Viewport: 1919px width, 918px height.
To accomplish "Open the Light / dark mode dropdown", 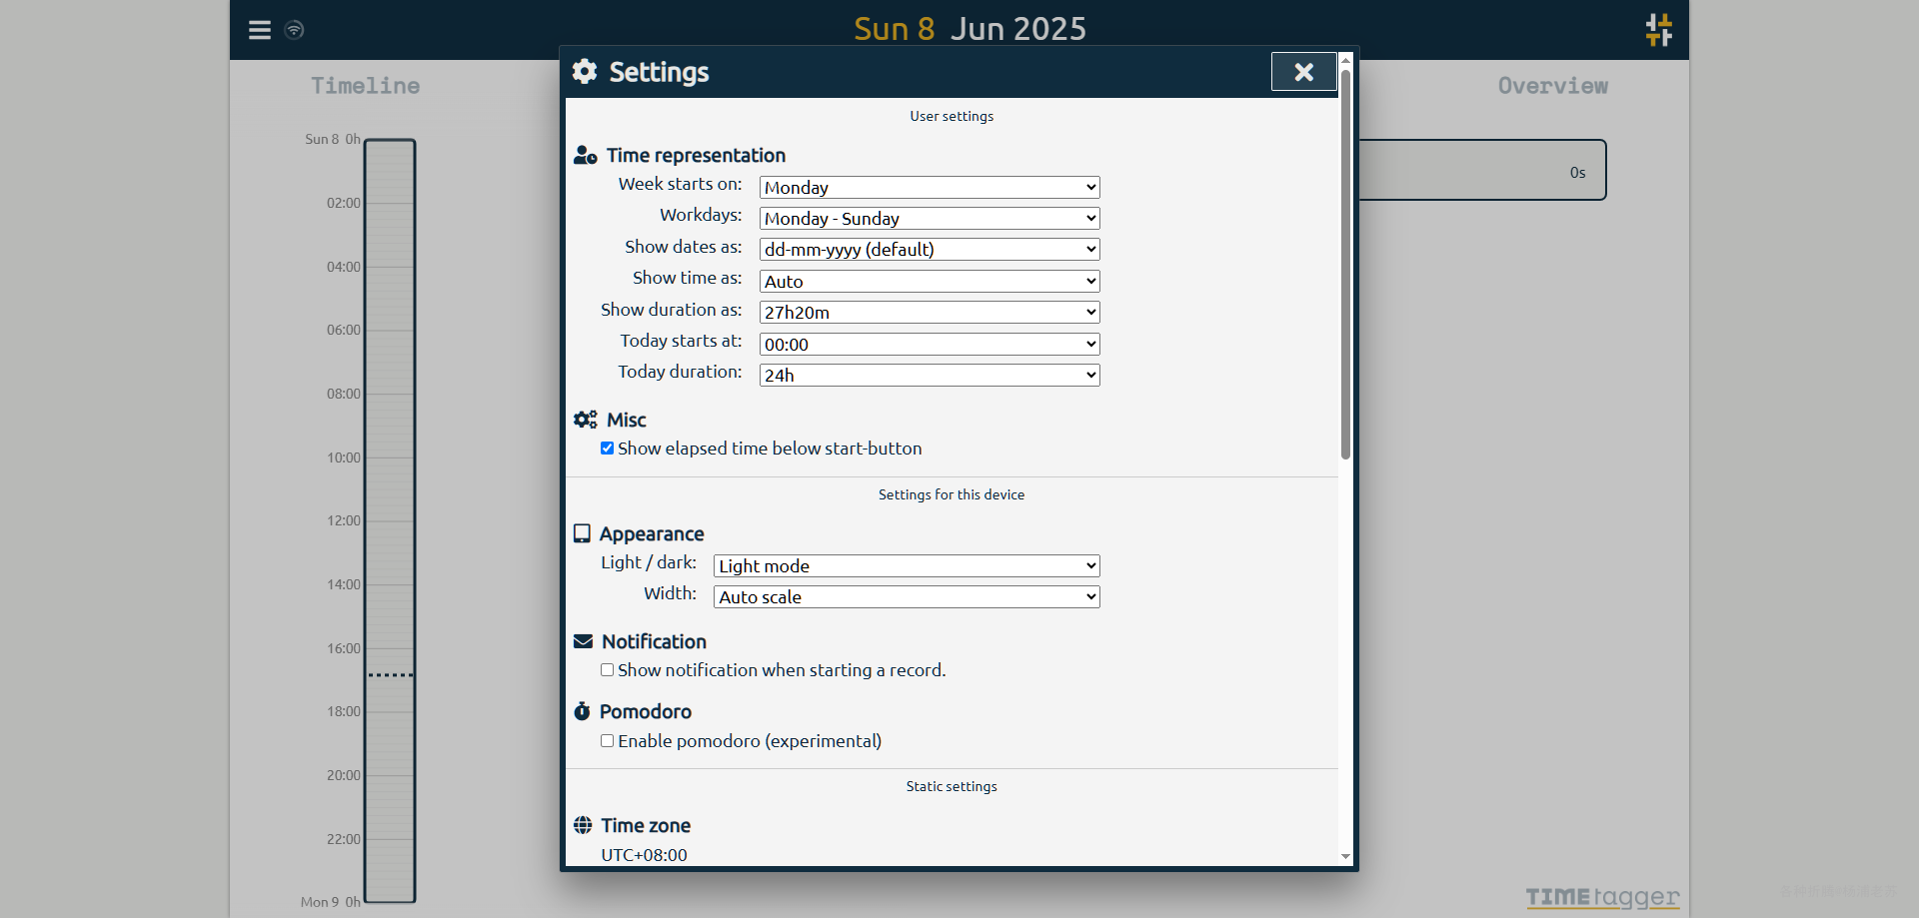I will coord(907,566).
